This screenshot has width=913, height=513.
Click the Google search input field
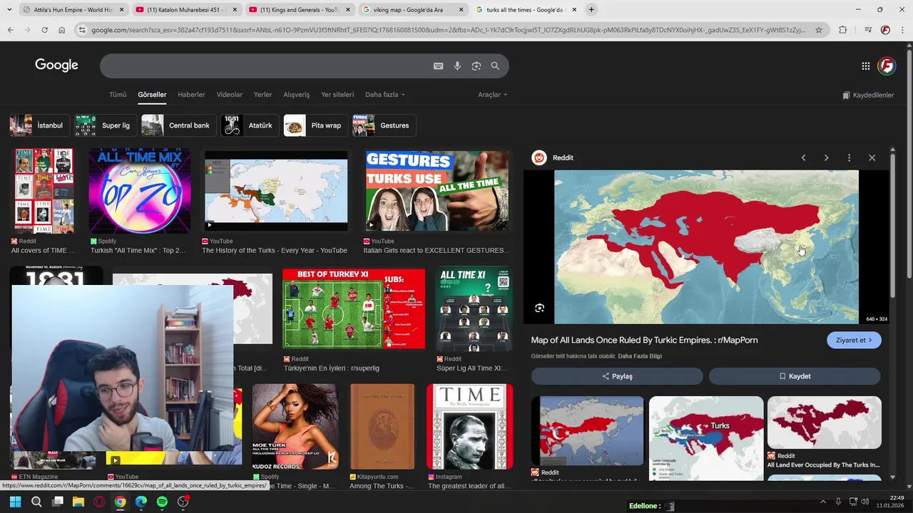pos(264,66)
